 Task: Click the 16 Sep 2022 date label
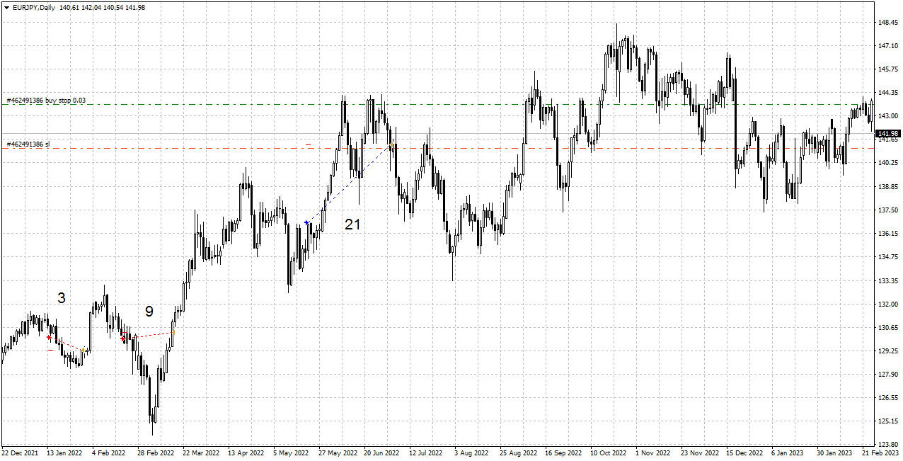(x=563, y=453)
